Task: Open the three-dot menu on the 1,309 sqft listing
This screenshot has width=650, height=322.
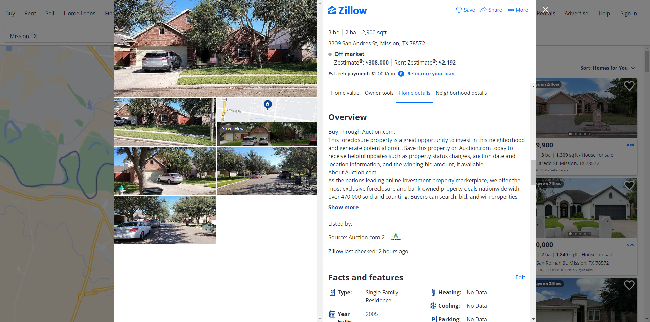Action: click(630, 145)
